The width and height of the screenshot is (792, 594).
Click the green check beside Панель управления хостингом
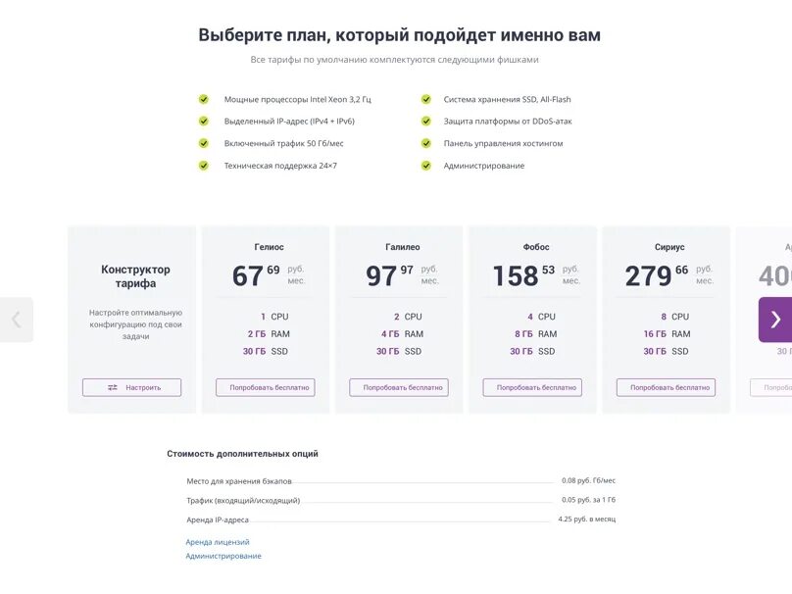point(426,143)
